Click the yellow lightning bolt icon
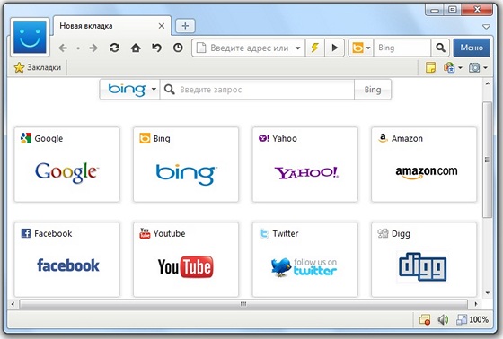Screen dimensions: 503x339 pyautogui.click(x=315, y=48)
